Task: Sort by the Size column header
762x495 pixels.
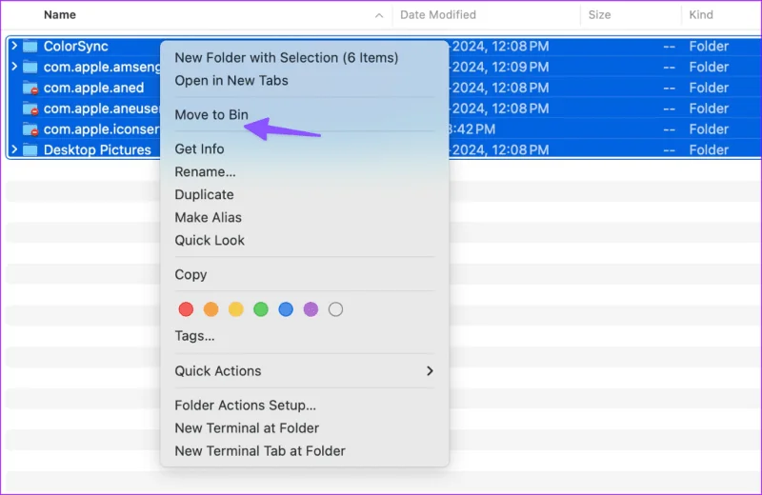Action: tap(600, 15)
